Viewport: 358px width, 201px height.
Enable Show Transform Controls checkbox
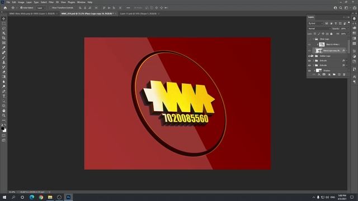tap(51, 8)
